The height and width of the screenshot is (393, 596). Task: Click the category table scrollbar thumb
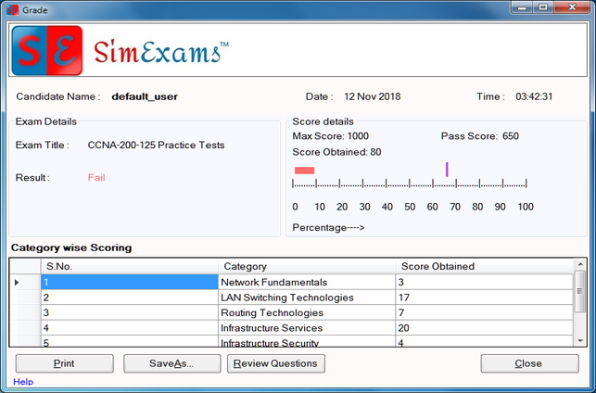click(x=580, y=292)
